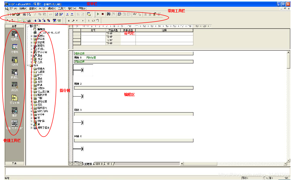Screen dimensions: 292x180
Task: Open 通信 from the navigation bar
Action: click(x=15, y=112)
